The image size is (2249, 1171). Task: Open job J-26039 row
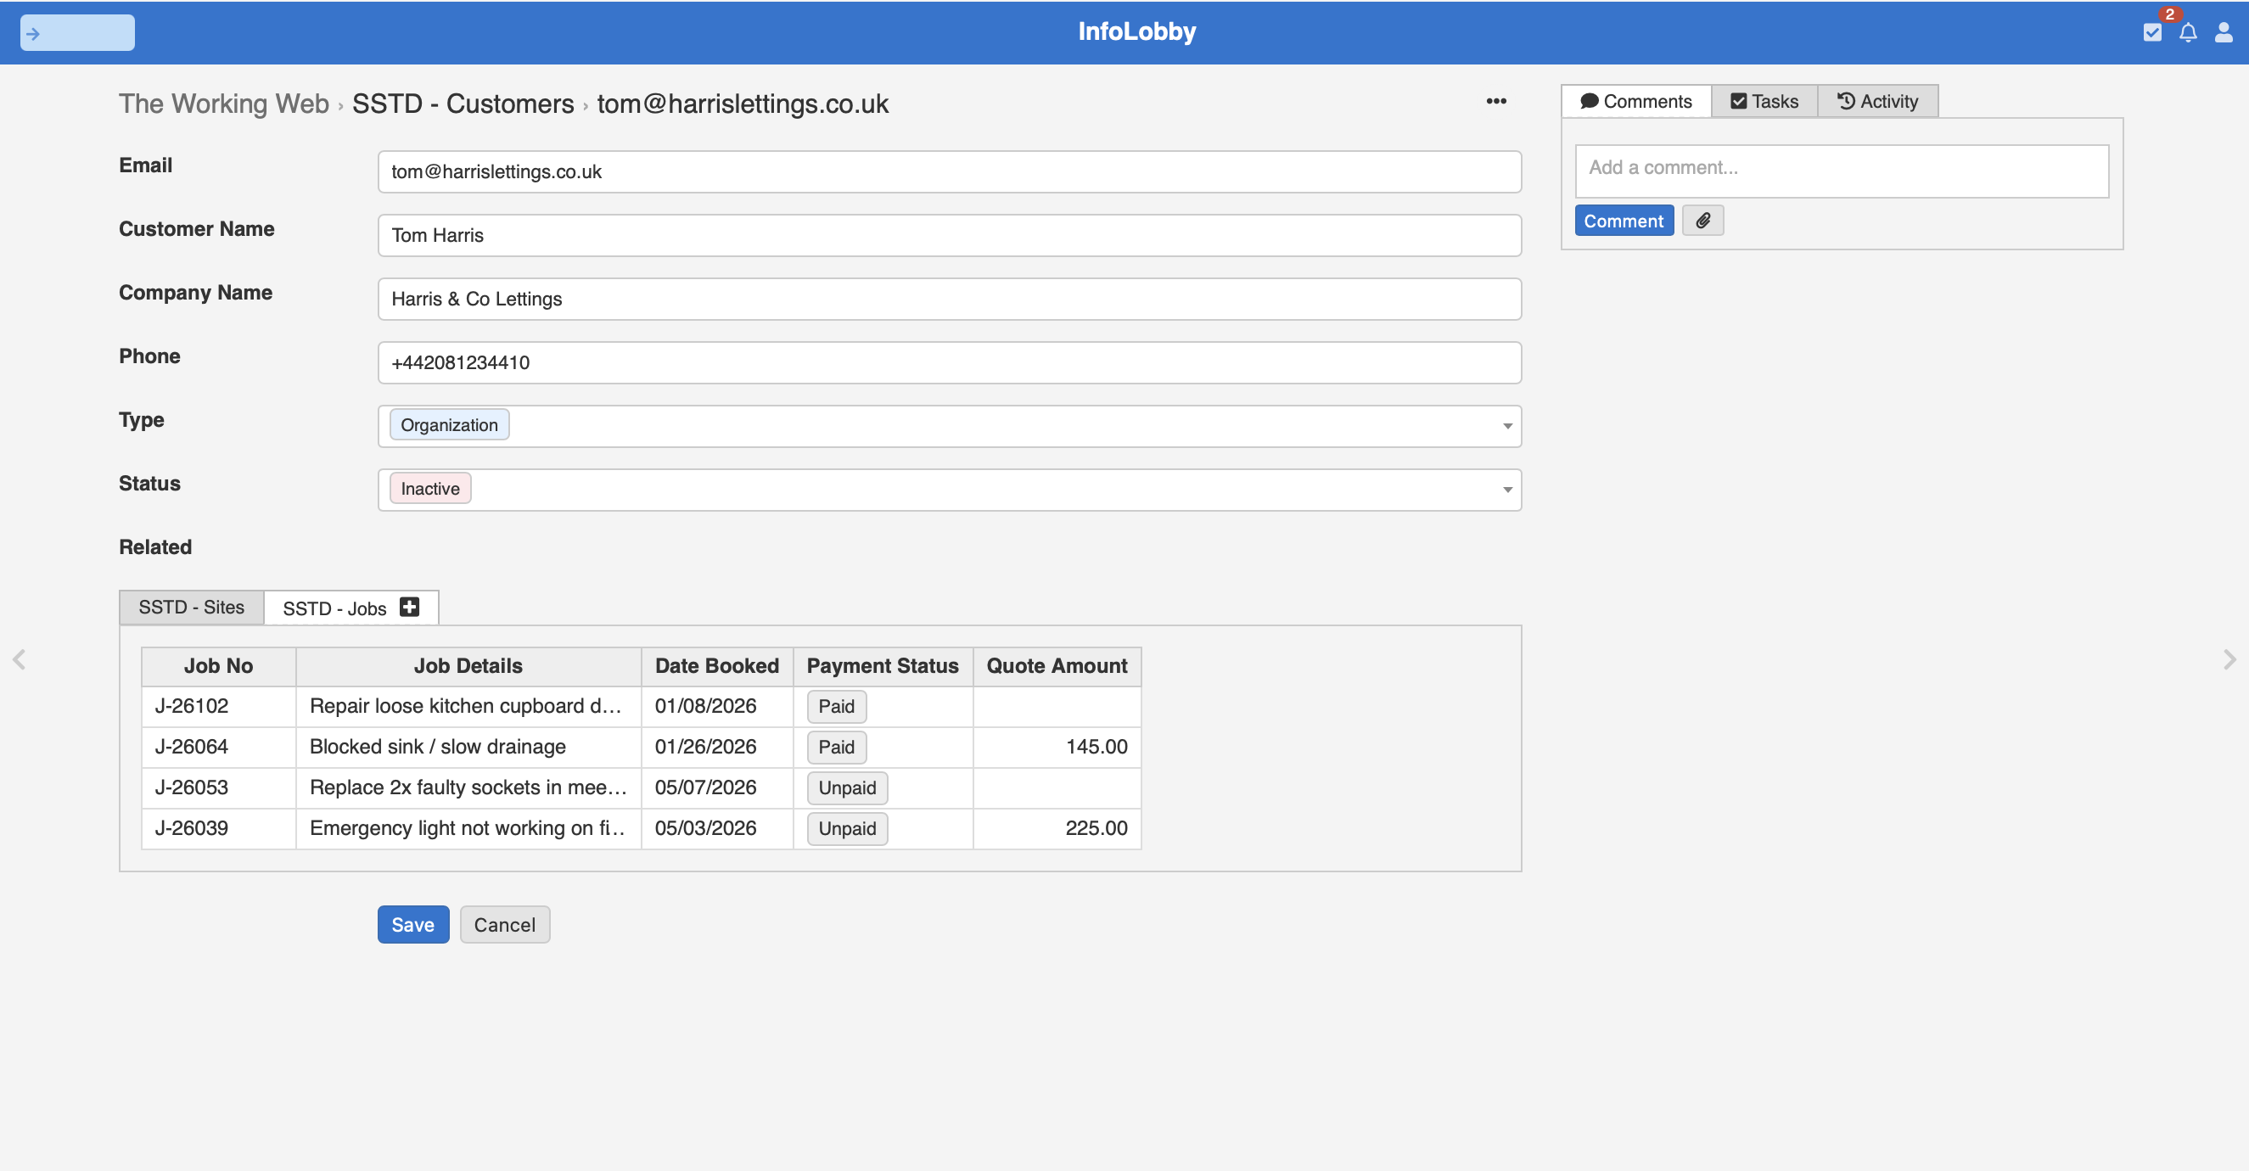tap(641, 829)
